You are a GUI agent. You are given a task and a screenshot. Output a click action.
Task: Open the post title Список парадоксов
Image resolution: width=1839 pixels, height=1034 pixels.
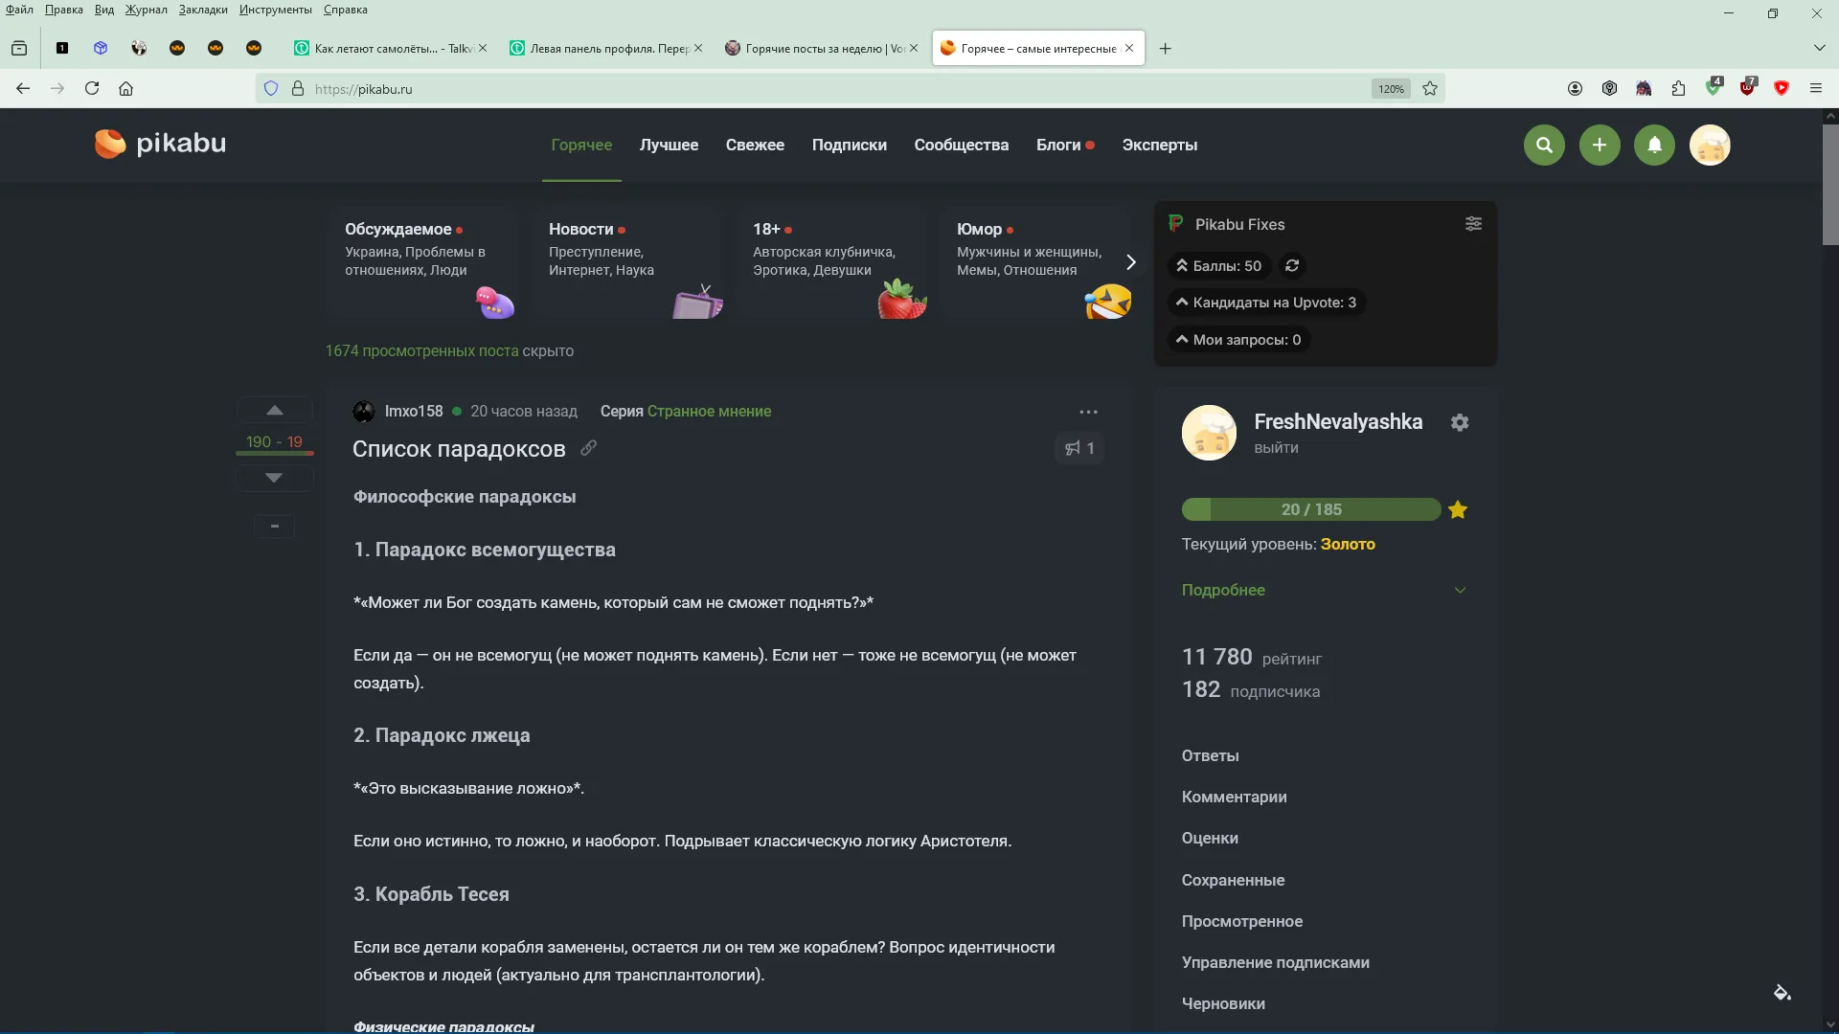click(x=459, y=449)
